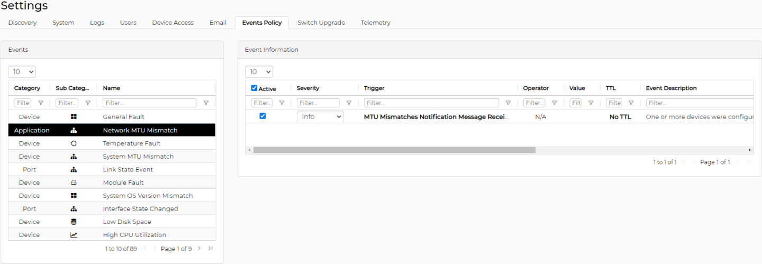Jump to last page of Events list

click(x=210, y=248)
